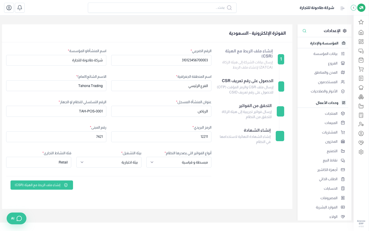This screenshot has height=231, width=369.
Task: Select step إنشاء الشهادة
Action: [252, 136]
